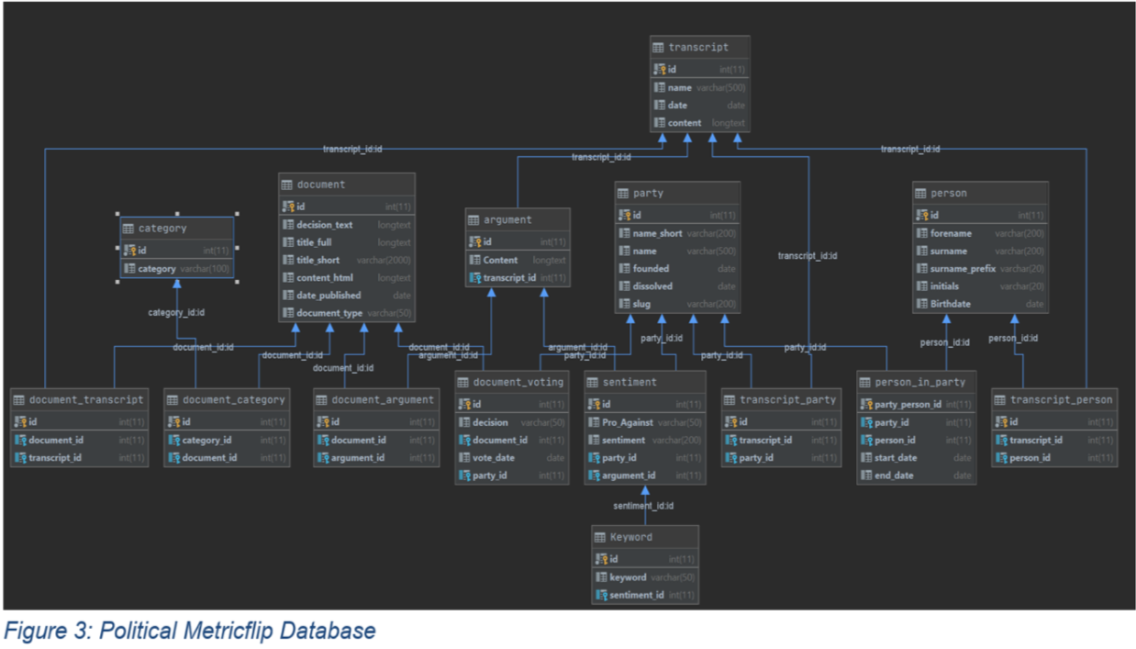Select the start_date row in person_in_party
The height and width of the screenshot is (649, 1136).
[x=916, y=458]
